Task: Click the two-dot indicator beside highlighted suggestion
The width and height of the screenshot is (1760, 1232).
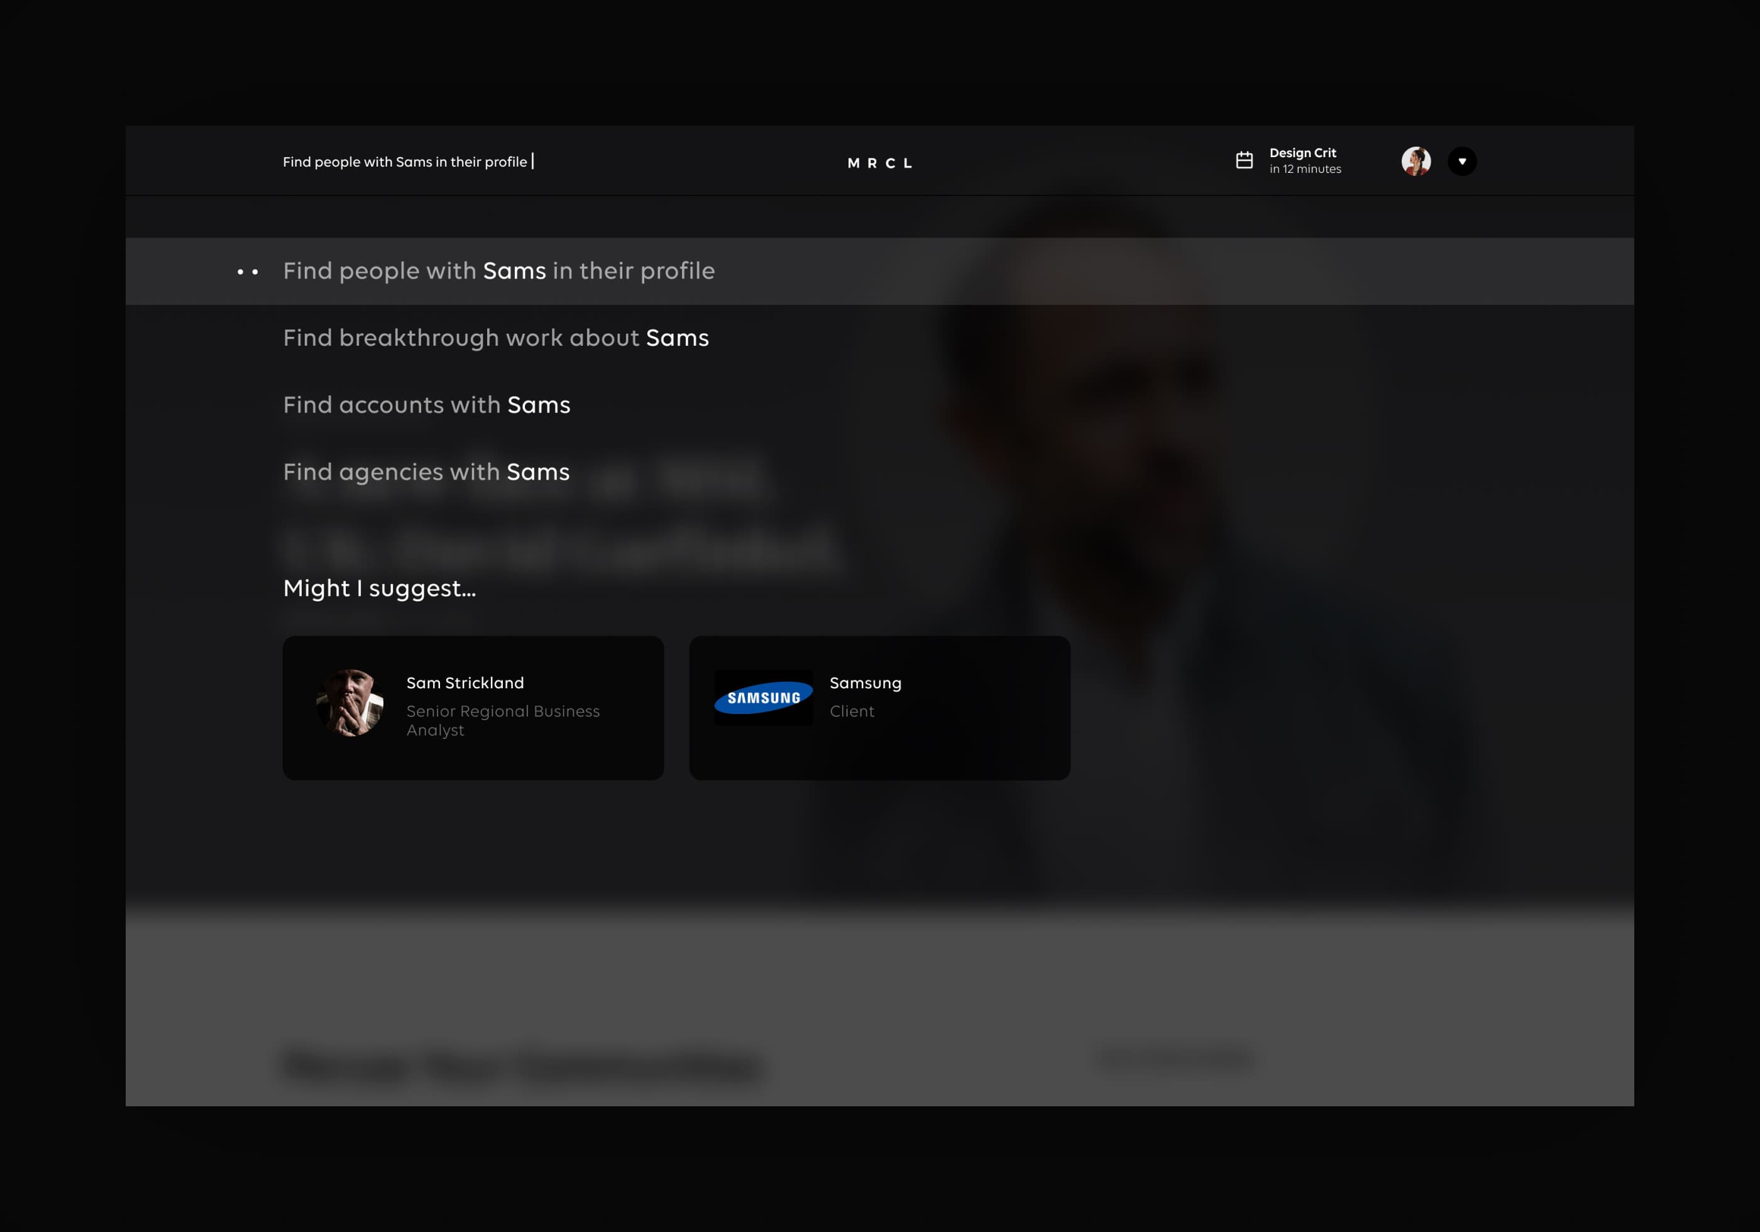Action: (247, 272)
